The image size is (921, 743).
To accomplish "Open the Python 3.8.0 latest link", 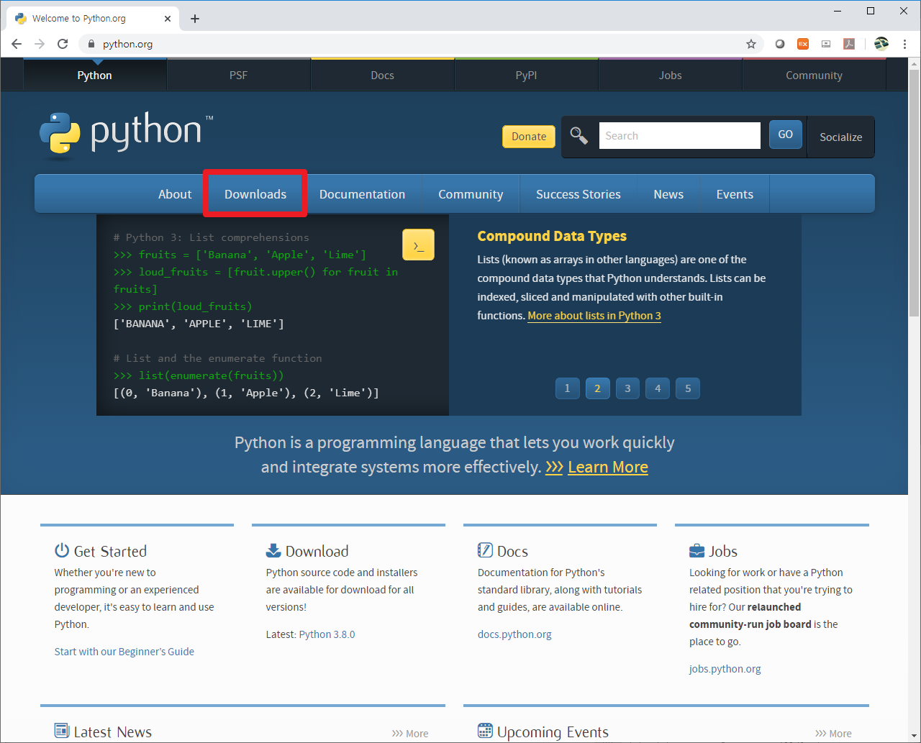I will pyautogui.click(x=327, y=634).
